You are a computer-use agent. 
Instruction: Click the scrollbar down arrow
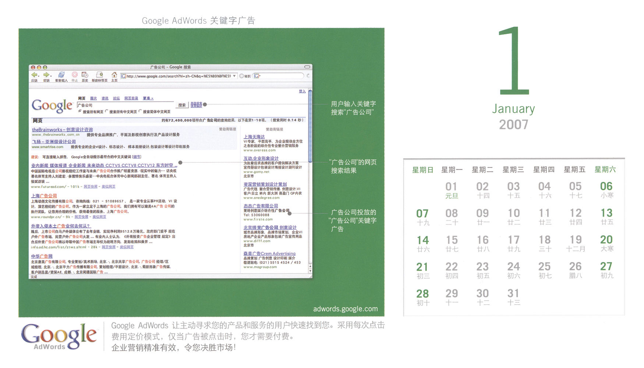[310, 271]
